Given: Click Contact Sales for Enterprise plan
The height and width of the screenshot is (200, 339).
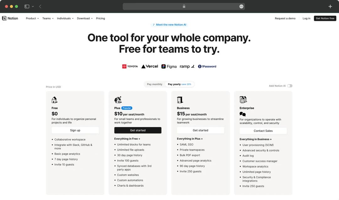Looking at the screenshot, I should point(263,131).
